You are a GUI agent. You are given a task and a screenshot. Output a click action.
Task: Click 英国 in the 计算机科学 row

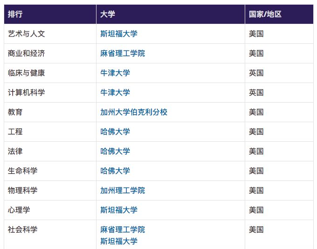(256, 93)
